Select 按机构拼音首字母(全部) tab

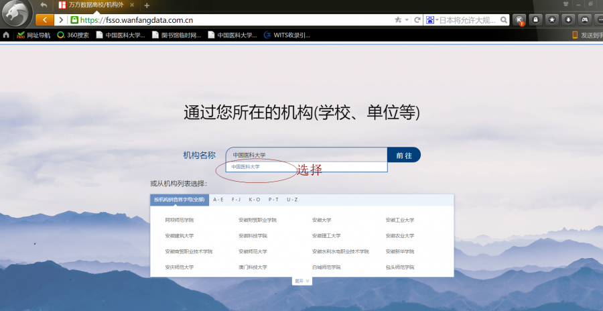pyautogui.click(x=180, y=200)
